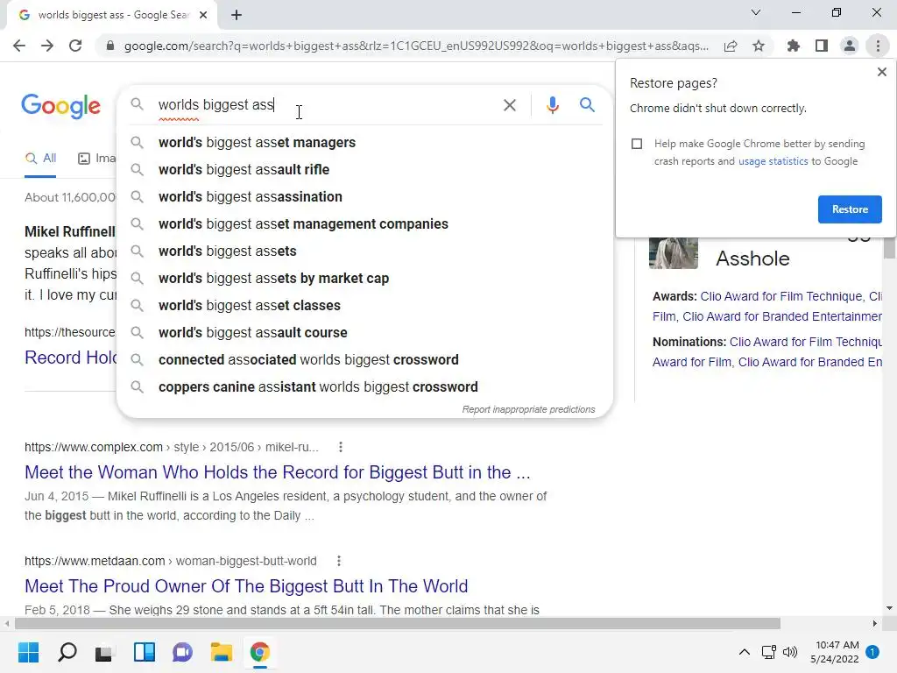Image resolution: width=897 pixels, height=673 pixels.
Task: Click Report inappropriate predictions
Action: point(528,409)
